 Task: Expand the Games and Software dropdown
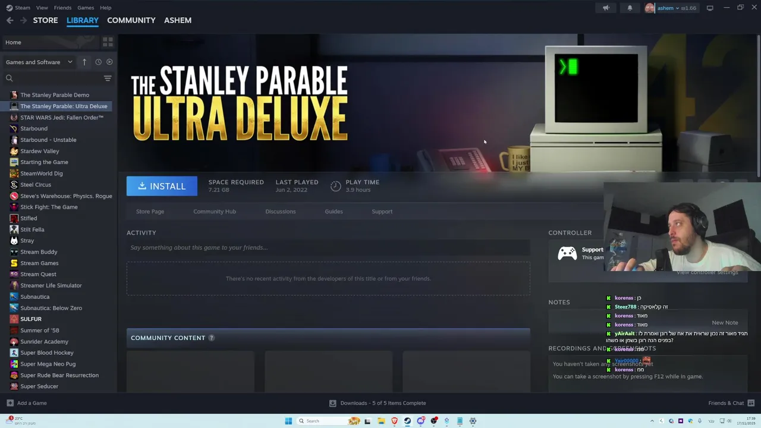click(x=39, y=62)
